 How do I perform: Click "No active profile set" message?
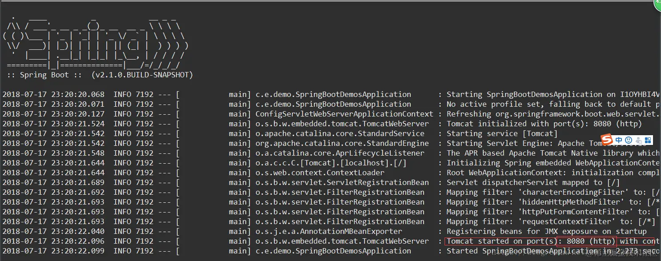(x=493, y=104)
